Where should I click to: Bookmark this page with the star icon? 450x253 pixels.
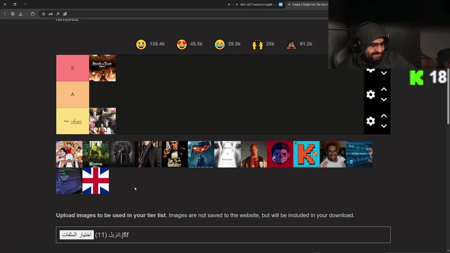tap(44, 14)
